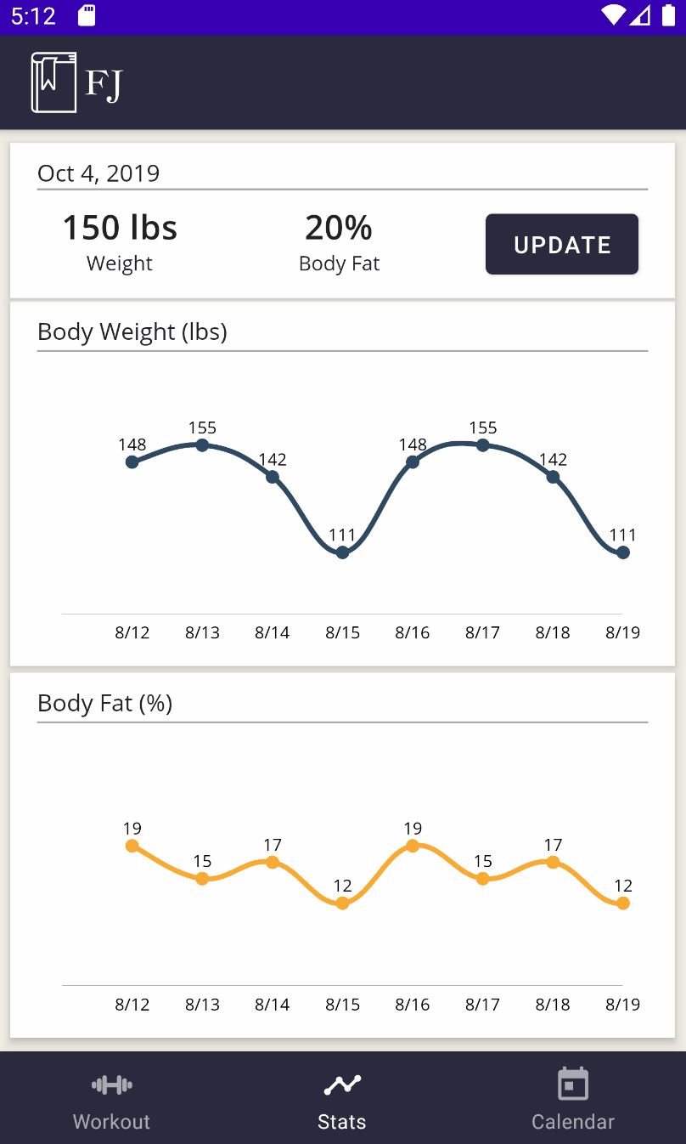Click the SD card status icon
686x1144 pixels.
tap(86, 14)
